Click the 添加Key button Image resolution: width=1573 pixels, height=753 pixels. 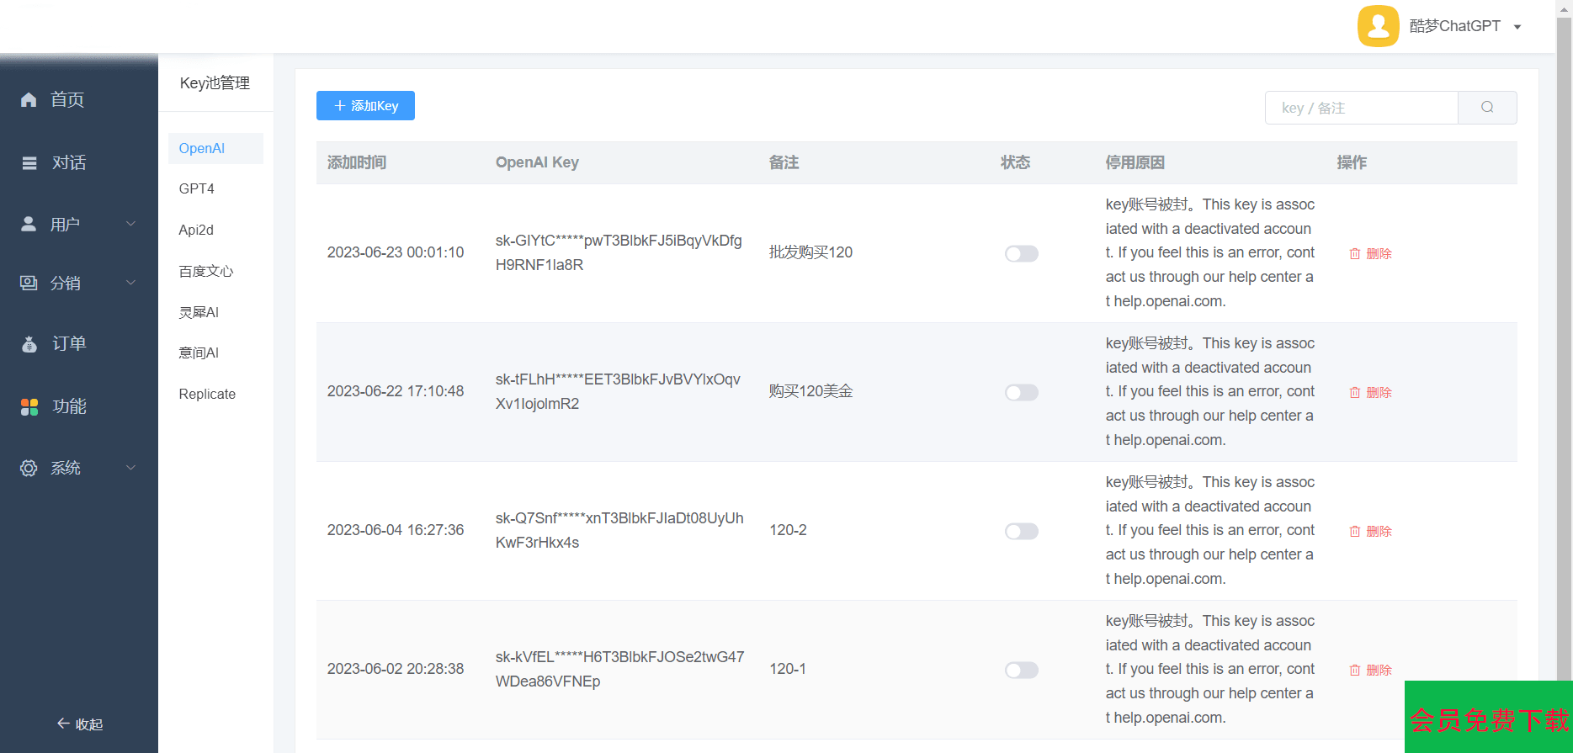click(x=365, y=106)
